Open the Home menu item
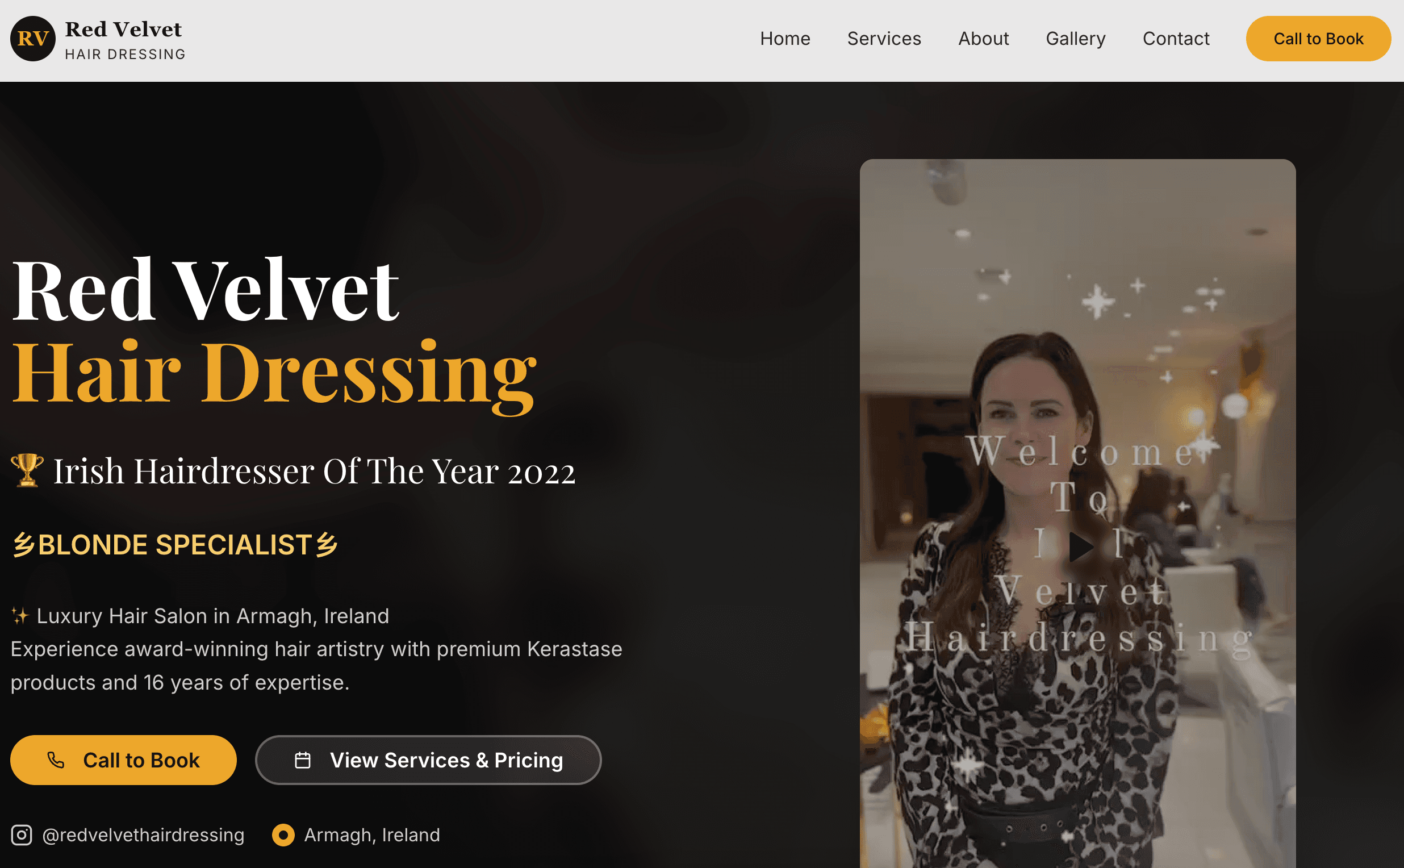The width and height of the screenshot is (1404, 868). [x=785, y=39]
